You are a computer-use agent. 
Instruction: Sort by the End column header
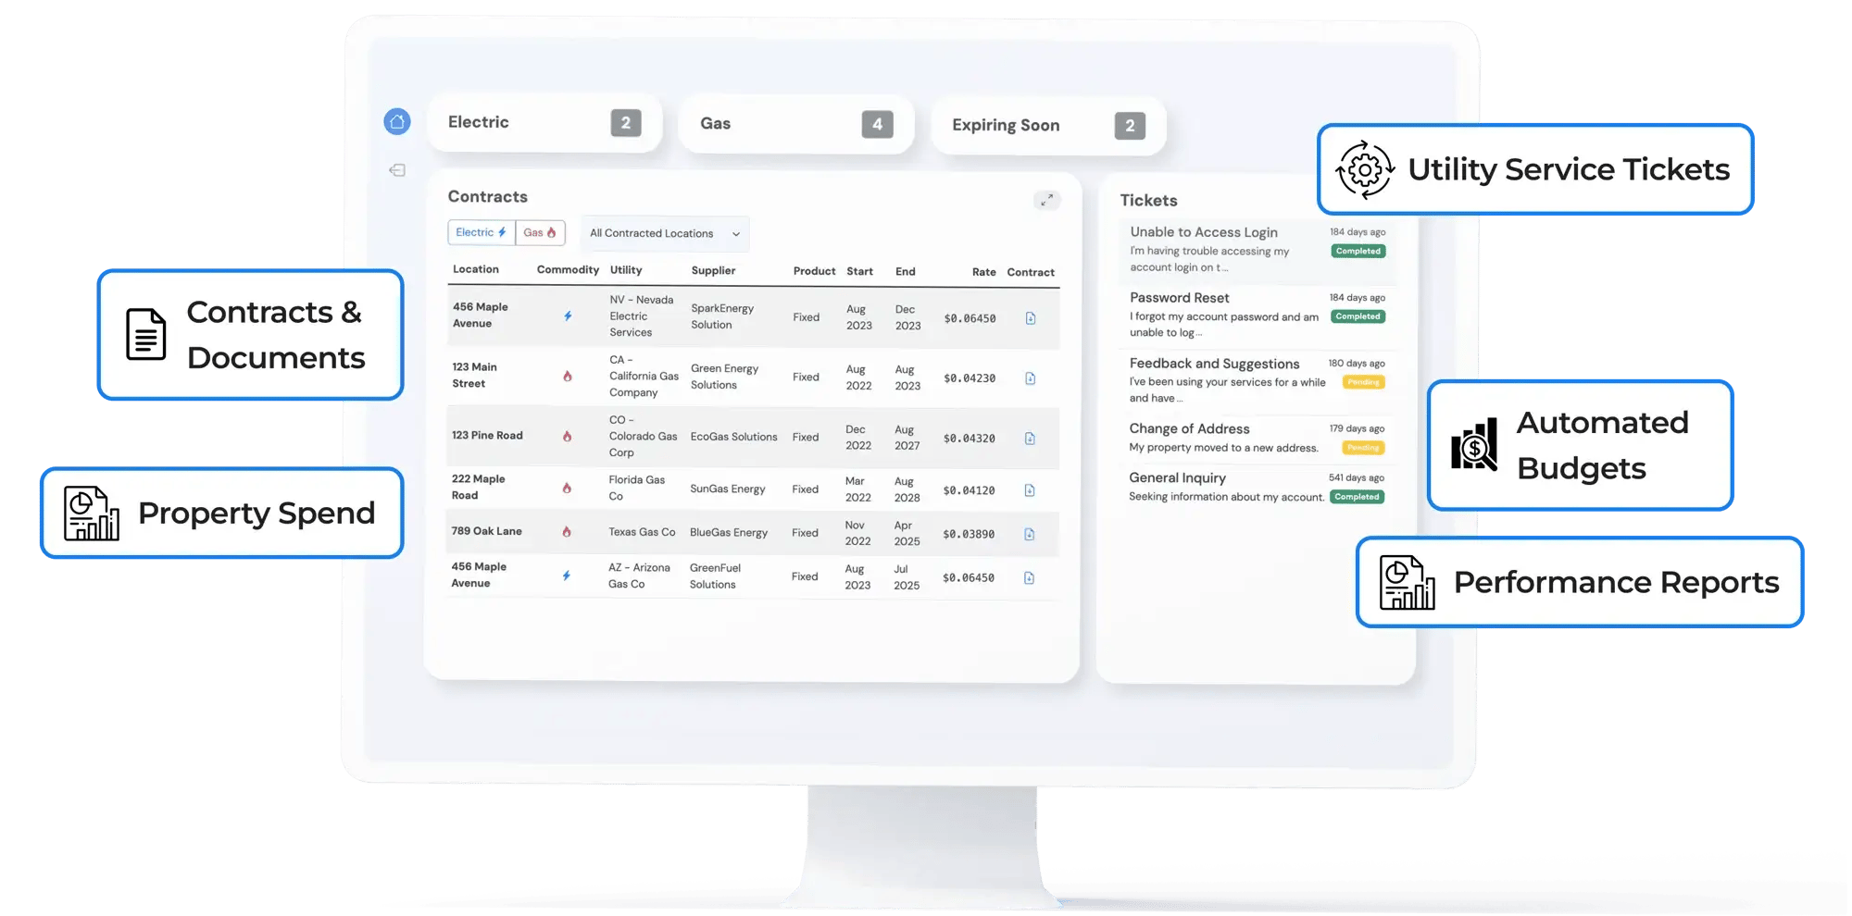click(x=905, y=271)
